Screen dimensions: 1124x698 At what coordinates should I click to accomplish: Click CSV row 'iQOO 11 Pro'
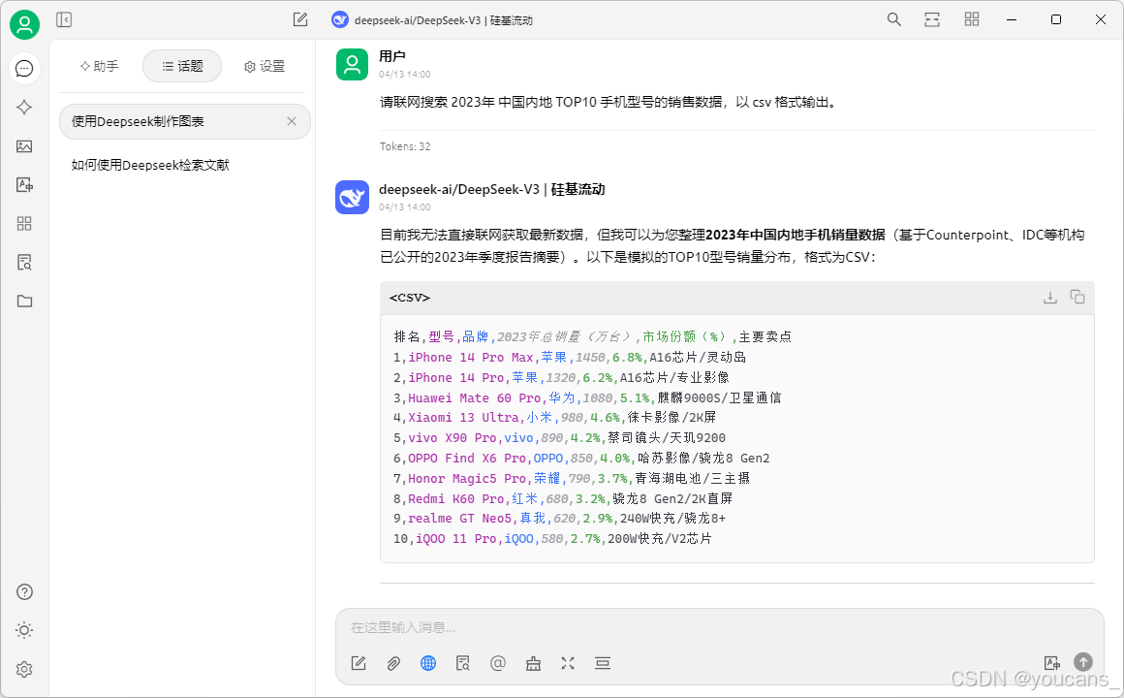552,539
